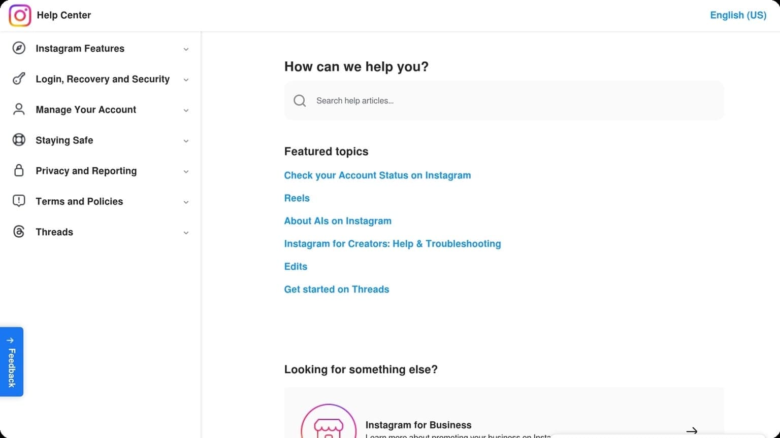Open the blue Feedback side tab
The height and width of the screenshot is (438, 780).
(x=12, y=361)
